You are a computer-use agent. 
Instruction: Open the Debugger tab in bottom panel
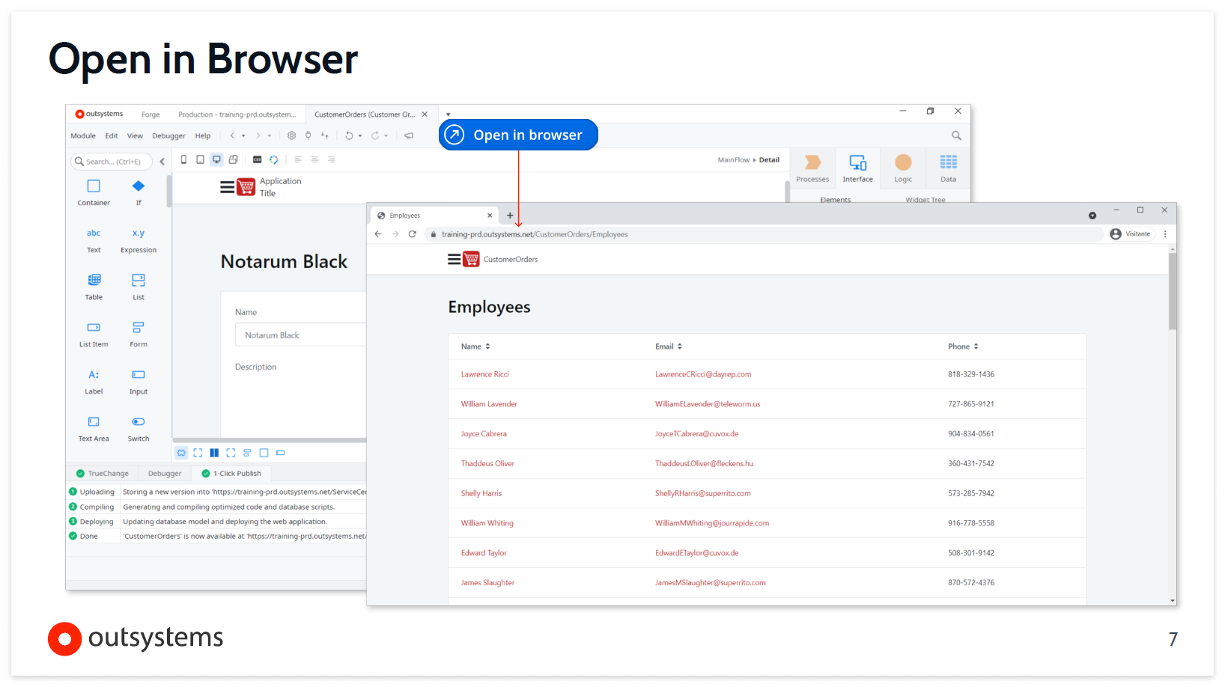(165, 473)
